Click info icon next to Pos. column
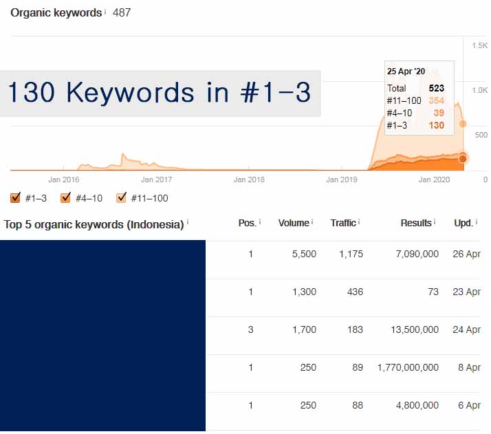The image size is (491, 434). tap(260, 221)
